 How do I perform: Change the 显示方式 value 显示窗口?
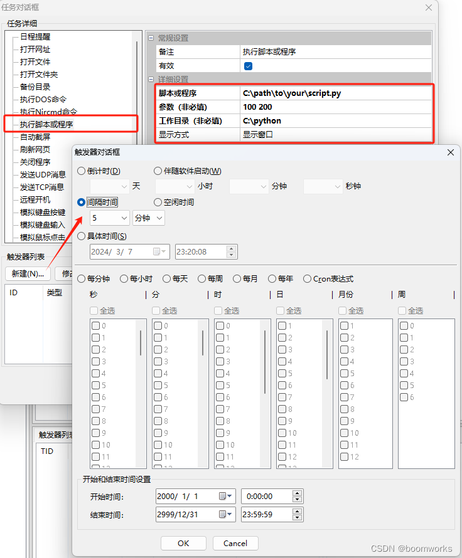pos(336,135)
